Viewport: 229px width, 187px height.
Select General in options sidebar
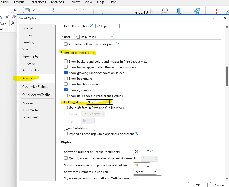pyautogui.click(x=37, y=28)
